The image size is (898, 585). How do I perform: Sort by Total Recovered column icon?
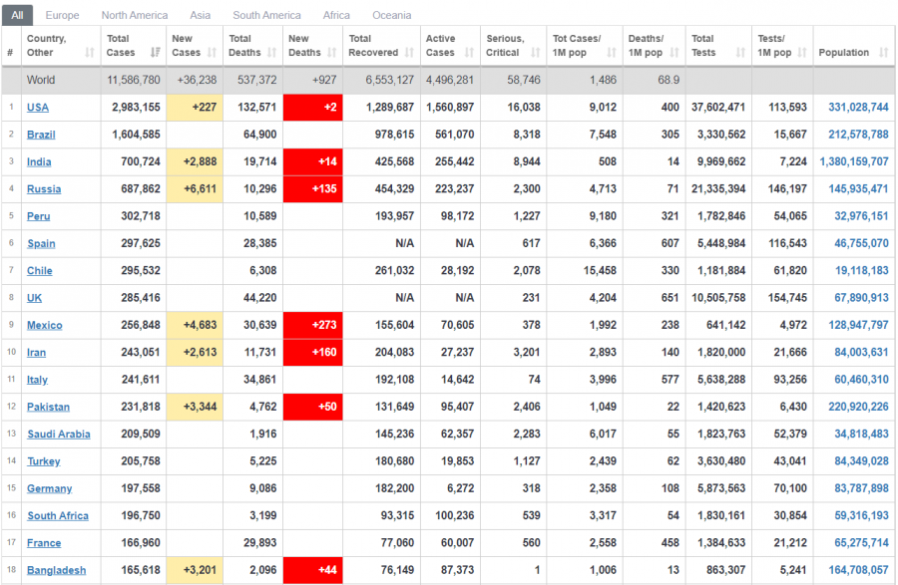408,53
